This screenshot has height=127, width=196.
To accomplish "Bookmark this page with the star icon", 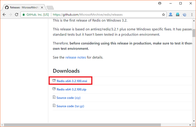I will (163, 14).
